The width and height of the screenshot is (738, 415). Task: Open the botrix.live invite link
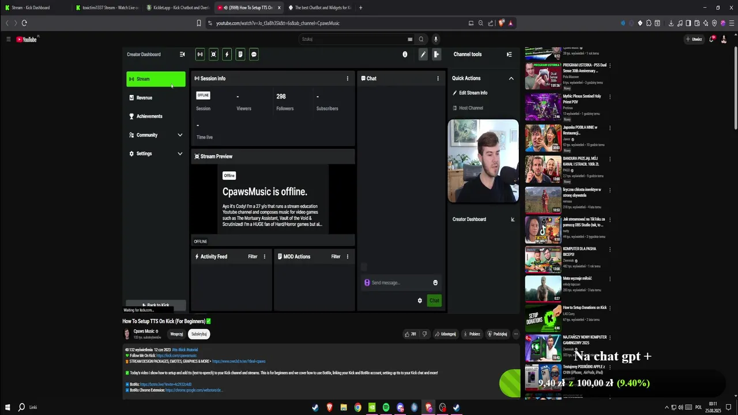click(x=165, y=384)
